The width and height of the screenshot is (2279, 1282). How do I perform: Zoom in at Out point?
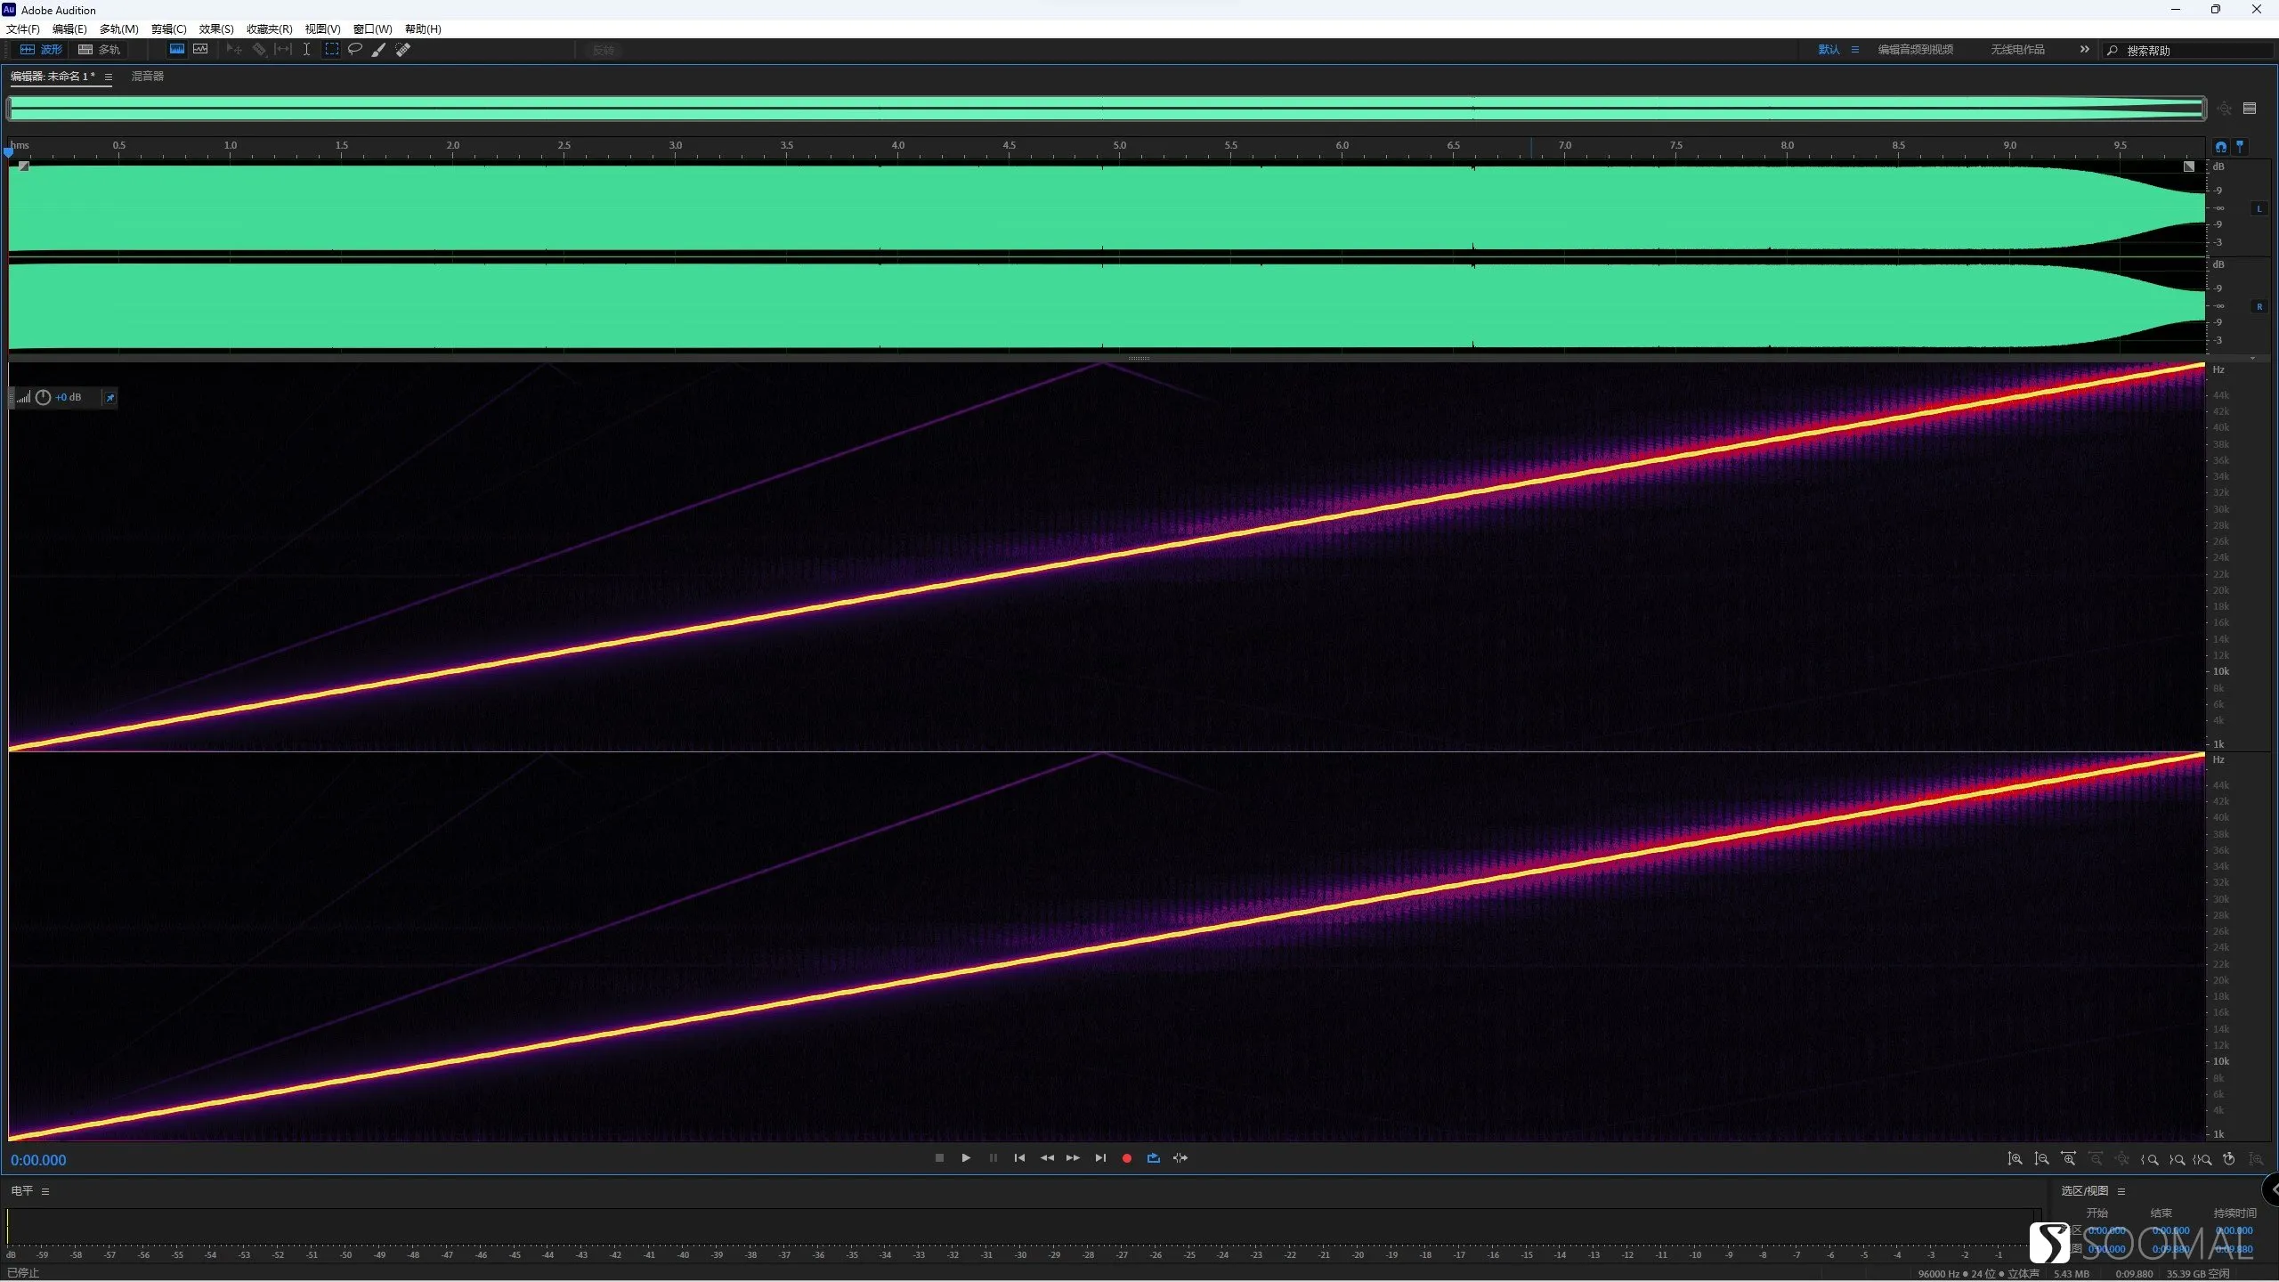click(2176, 1159)
